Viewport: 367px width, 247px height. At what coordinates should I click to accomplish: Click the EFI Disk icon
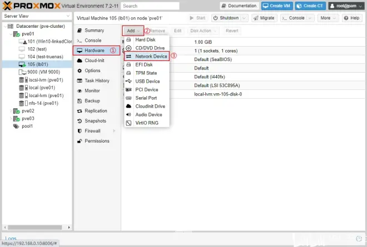[128, 65]
